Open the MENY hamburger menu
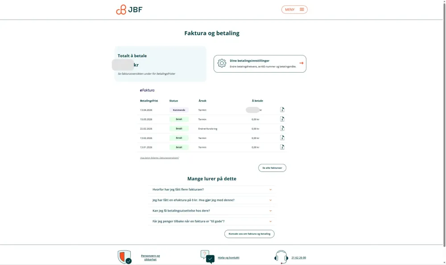The width and height of the screenshot is (446, 265). tap(294, 9)
